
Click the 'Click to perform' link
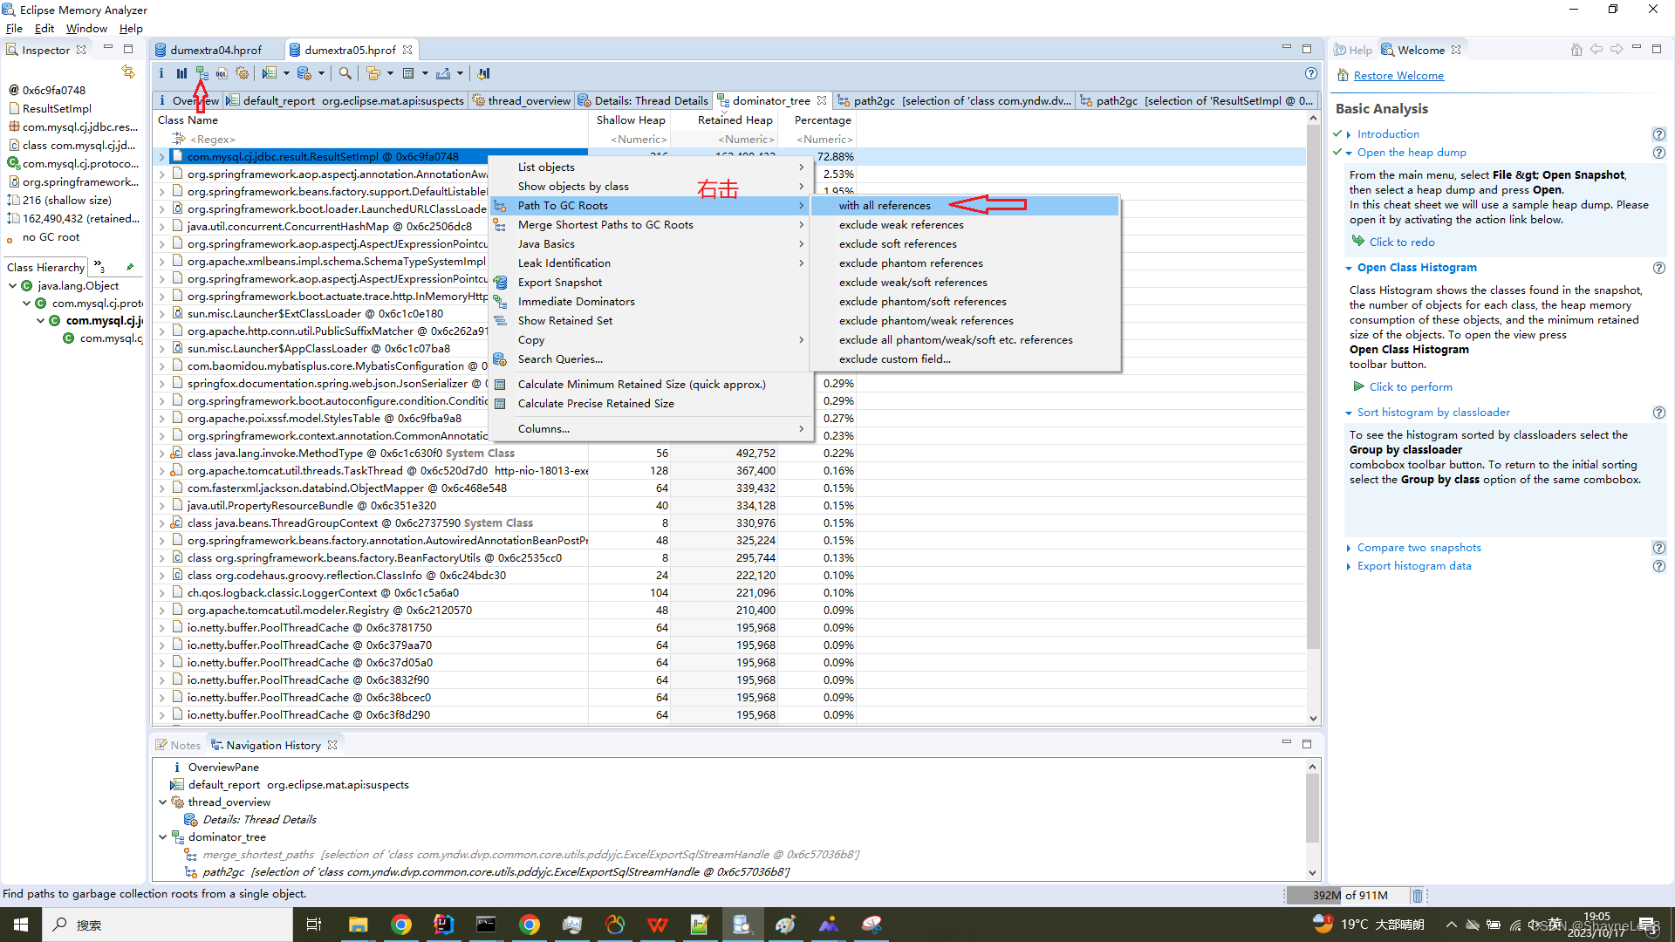click(x=1411, y=387)
